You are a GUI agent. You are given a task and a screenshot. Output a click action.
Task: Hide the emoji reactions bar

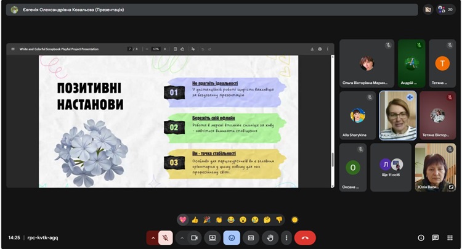click(232, 237)
